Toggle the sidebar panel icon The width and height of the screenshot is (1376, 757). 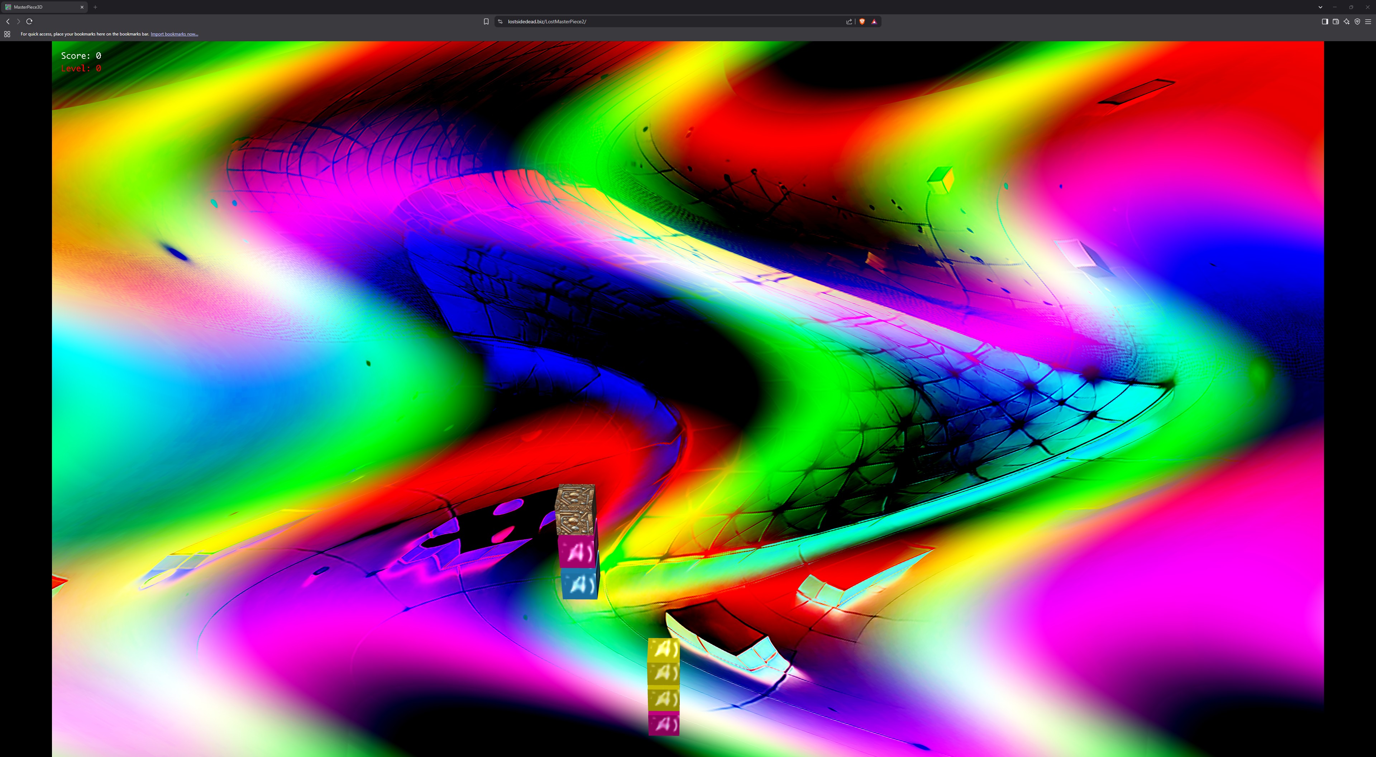(x=1325, y=22)
